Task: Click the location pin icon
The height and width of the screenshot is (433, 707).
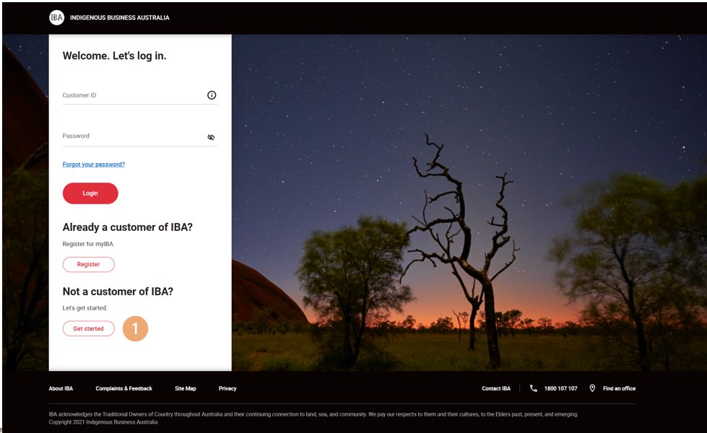Action: pyautogui.click(x=592, y=388)
